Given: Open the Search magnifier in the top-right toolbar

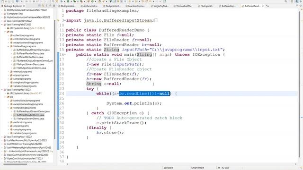Looking at the screenshot, I should pyautogui.click(x=285, y=1).
